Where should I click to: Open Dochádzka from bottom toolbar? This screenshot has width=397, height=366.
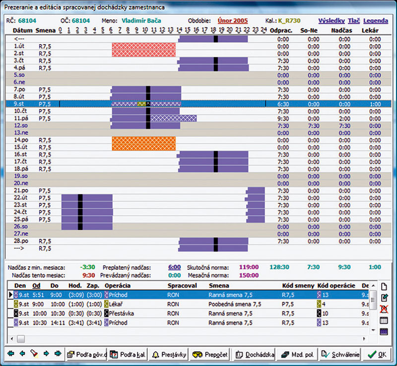click(254, 354)
